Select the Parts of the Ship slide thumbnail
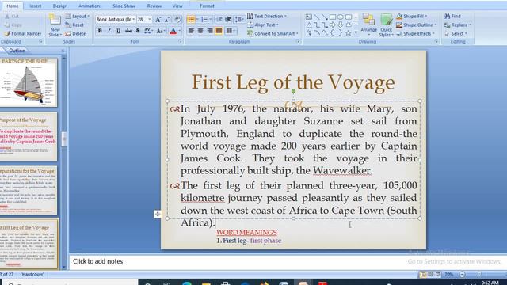 click(x=29, y=82)
